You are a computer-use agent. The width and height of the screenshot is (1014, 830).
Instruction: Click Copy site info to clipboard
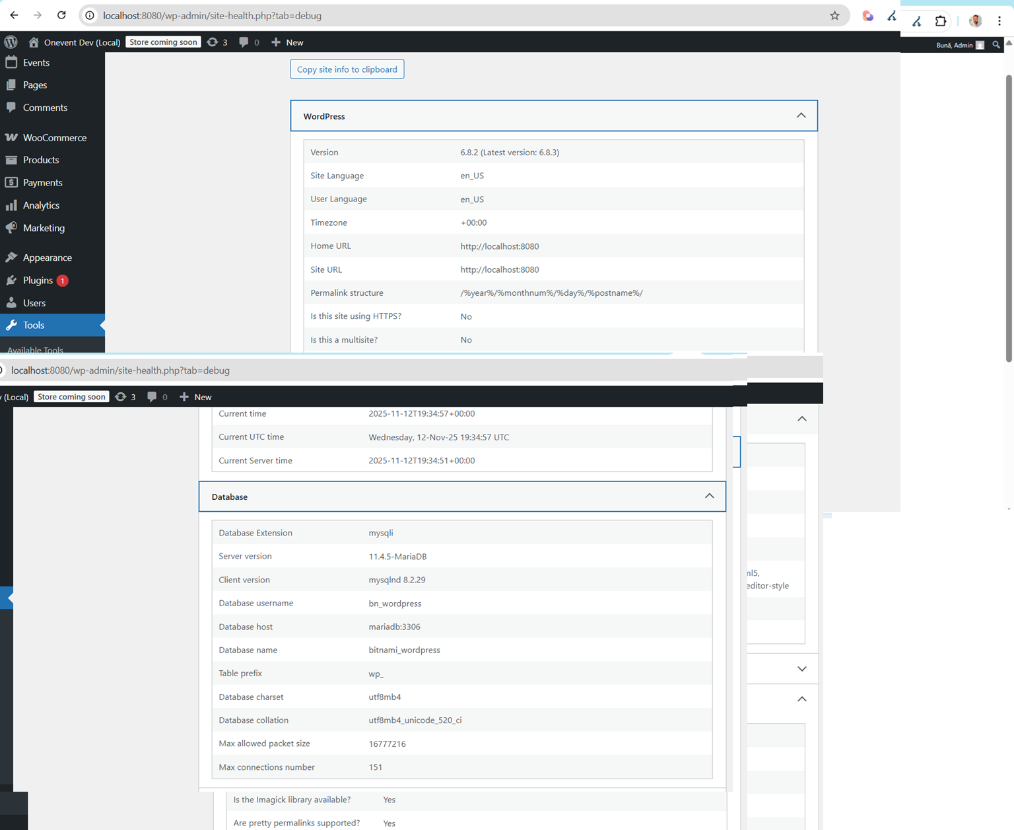point(347,69)
